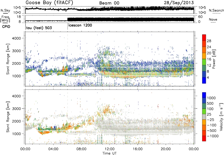Click the frequency axis value '18'
The height and width of the screenshot is (155, 224).
click(x=19, y=17)
